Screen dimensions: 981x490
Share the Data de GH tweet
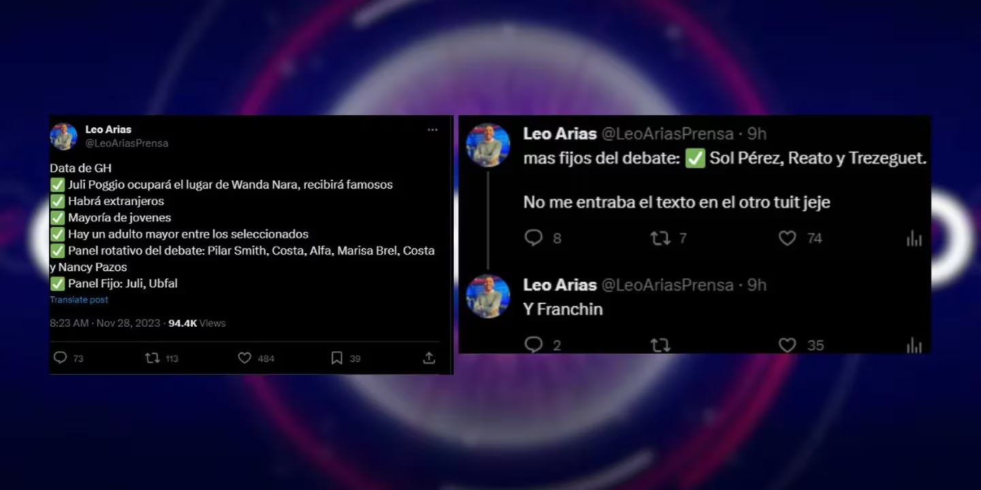tap(429, 357)
